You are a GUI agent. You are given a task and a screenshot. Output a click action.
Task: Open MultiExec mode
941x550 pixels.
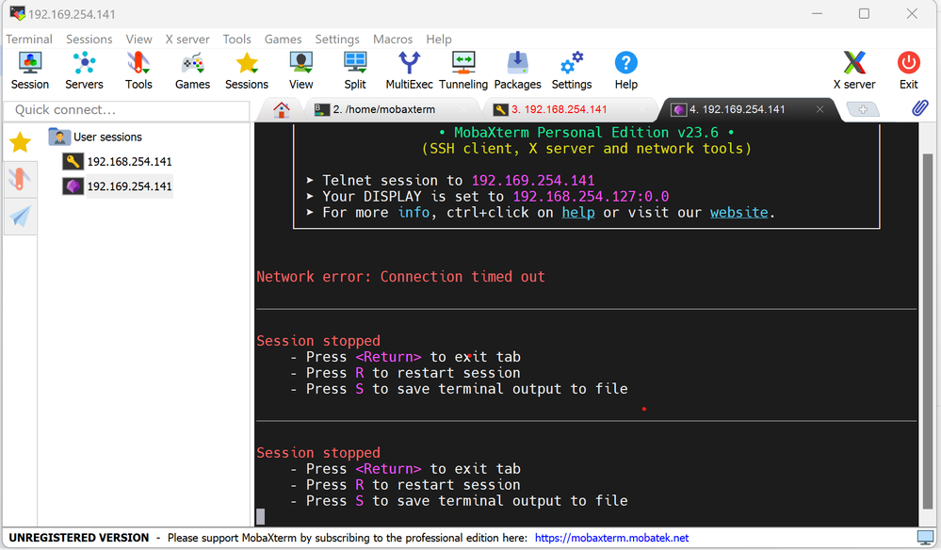point(409,68)
